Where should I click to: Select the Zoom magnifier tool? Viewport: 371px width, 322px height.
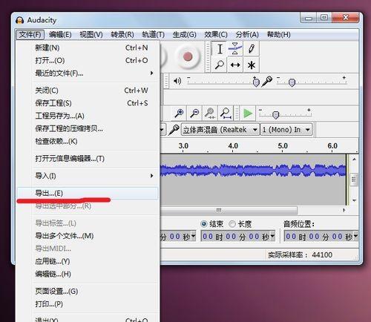pos(220,65)
